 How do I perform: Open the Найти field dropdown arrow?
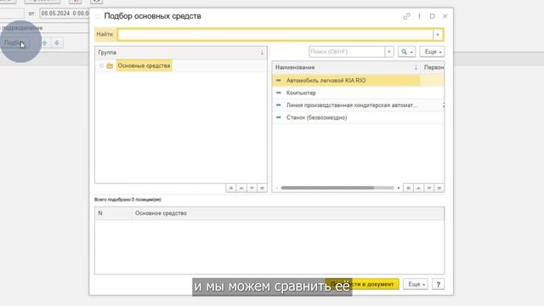(x=438, y=34)
